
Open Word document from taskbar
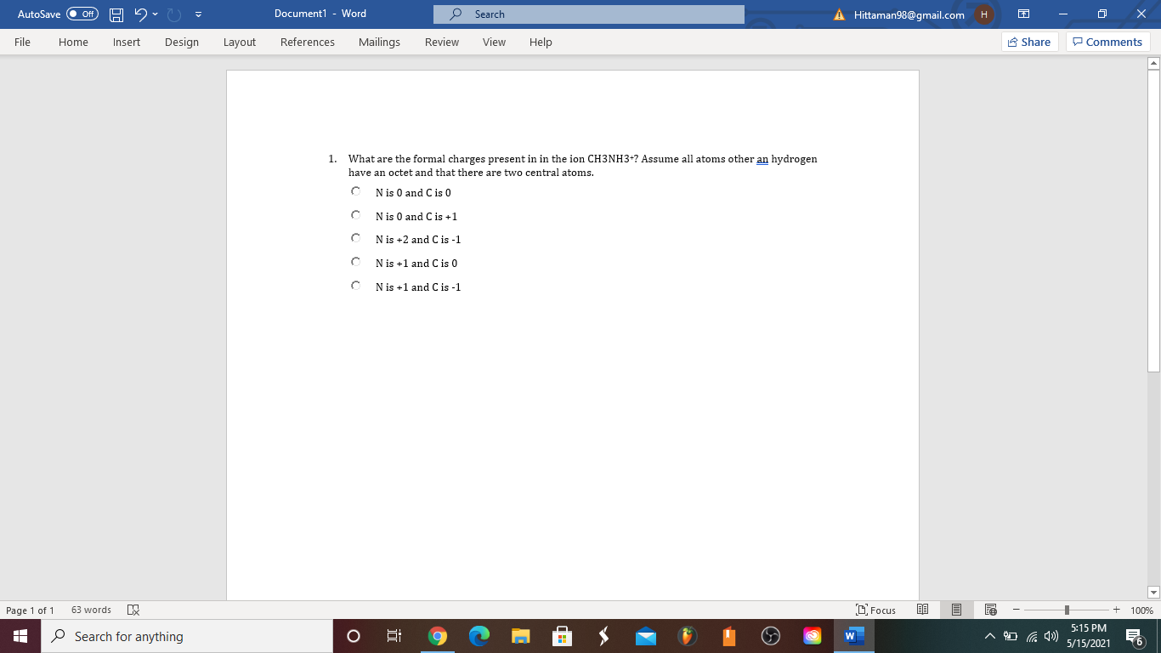click(853, 635)
